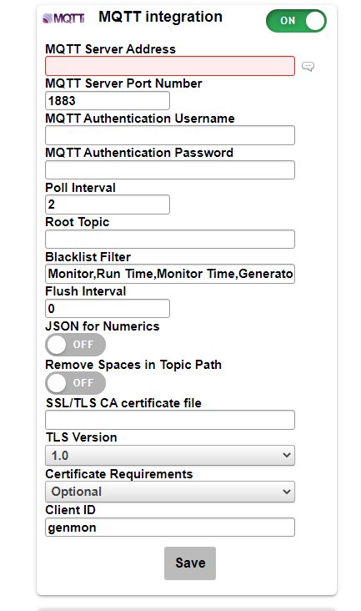Edit the Client ID genmon field
The image size is (361, 611).
(170, 527)
